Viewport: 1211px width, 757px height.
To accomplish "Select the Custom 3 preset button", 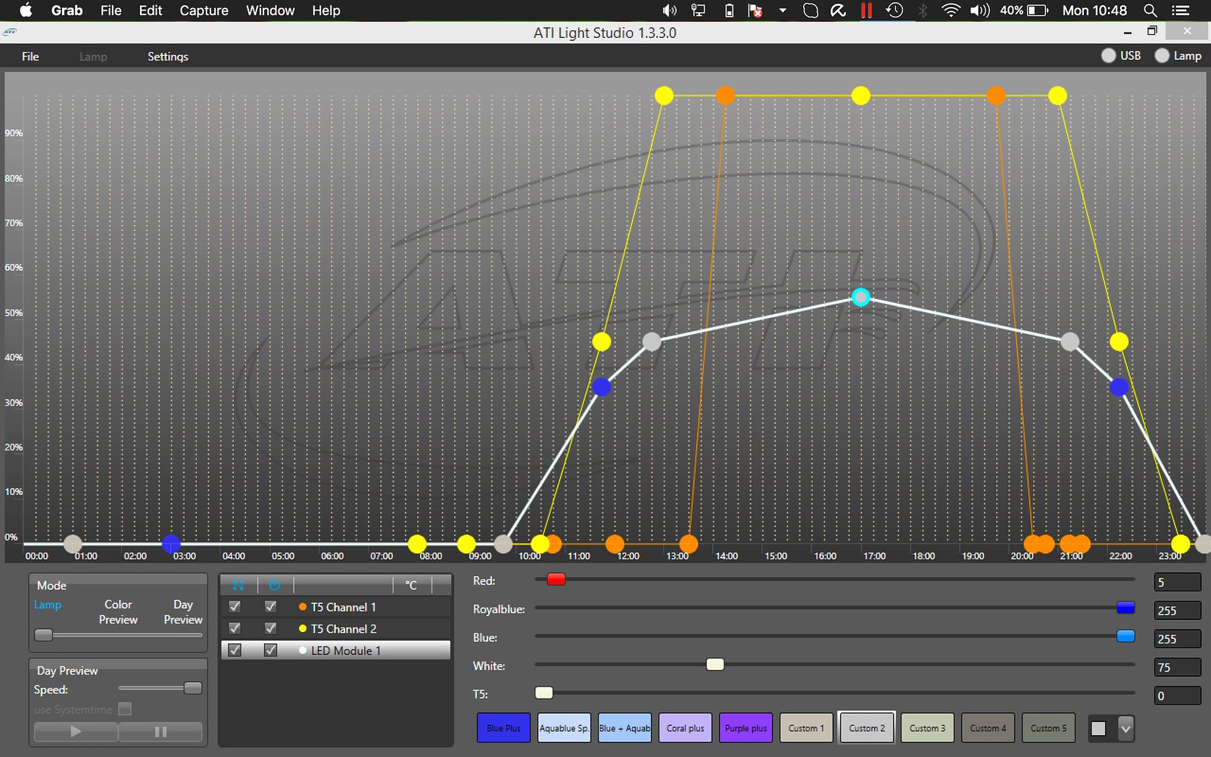I will coord(927,728).
